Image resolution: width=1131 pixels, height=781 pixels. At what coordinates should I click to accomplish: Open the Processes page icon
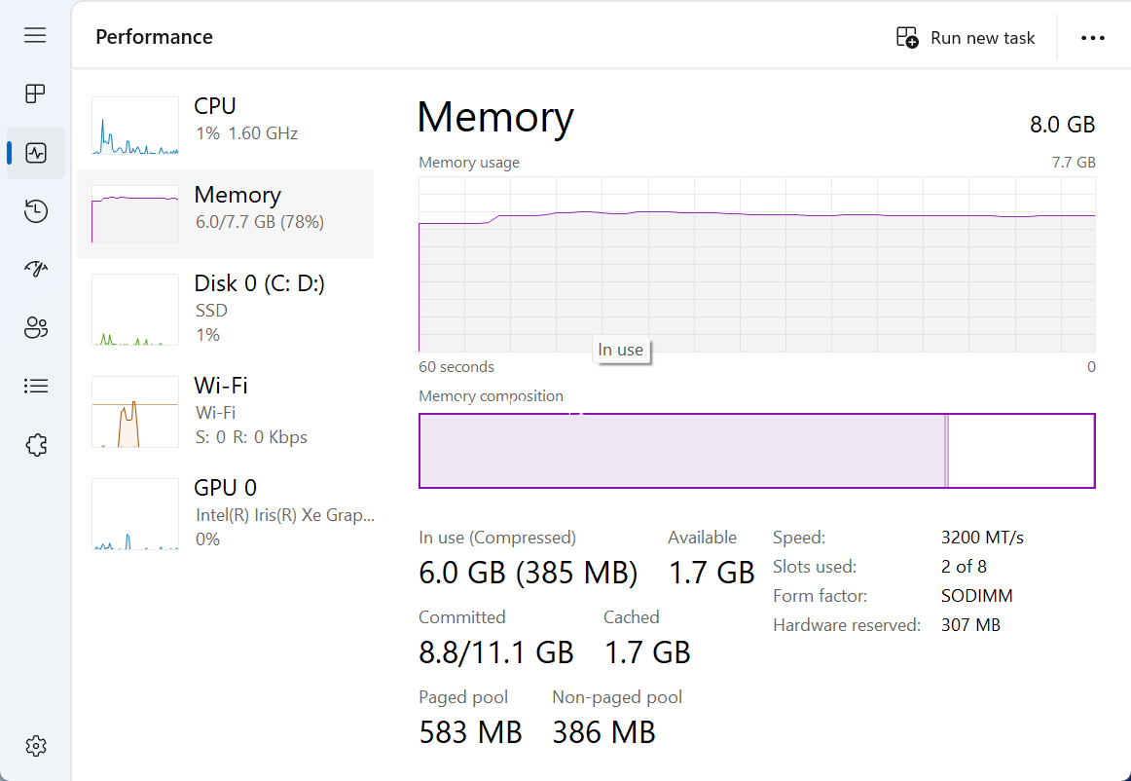click(36, 93)
